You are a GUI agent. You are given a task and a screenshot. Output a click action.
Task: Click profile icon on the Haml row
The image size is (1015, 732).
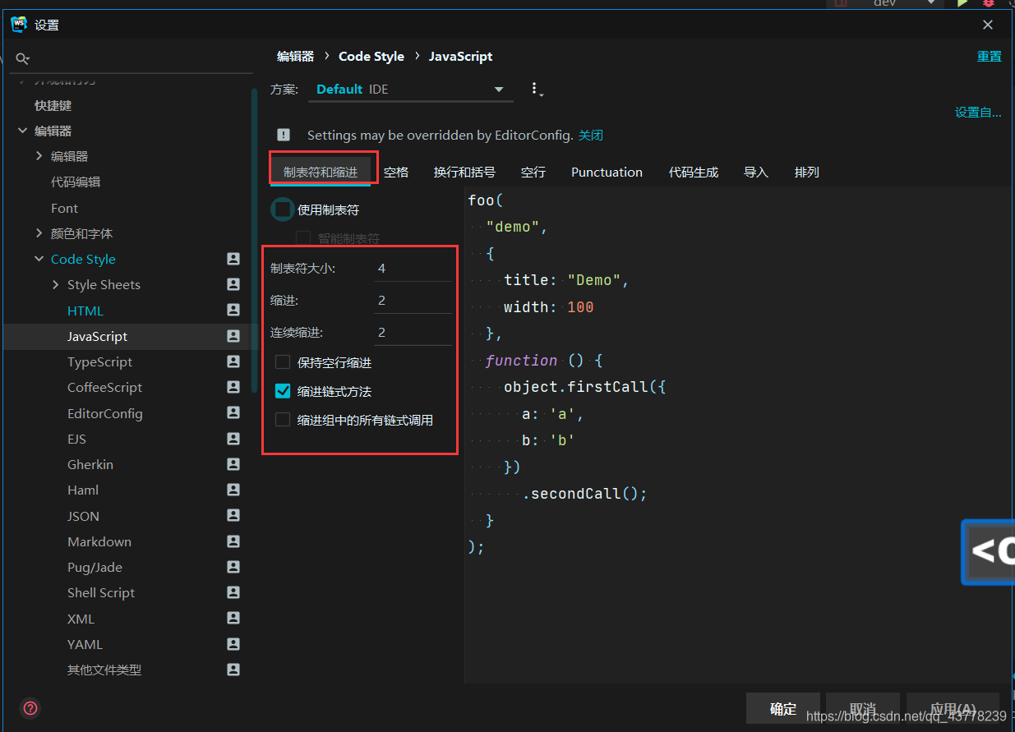(x=233, y=490)
